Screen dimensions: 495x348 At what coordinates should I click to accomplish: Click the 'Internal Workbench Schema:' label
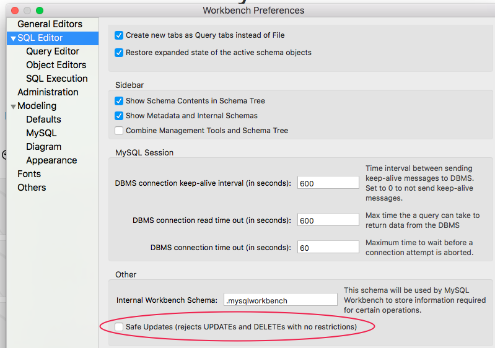tap(167, 300)
